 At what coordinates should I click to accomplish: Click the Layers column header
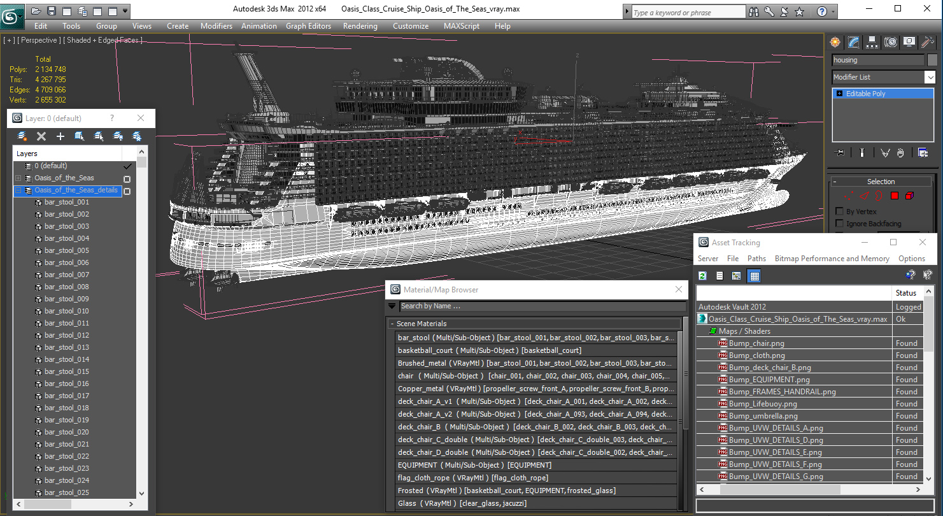coord(67,154)
